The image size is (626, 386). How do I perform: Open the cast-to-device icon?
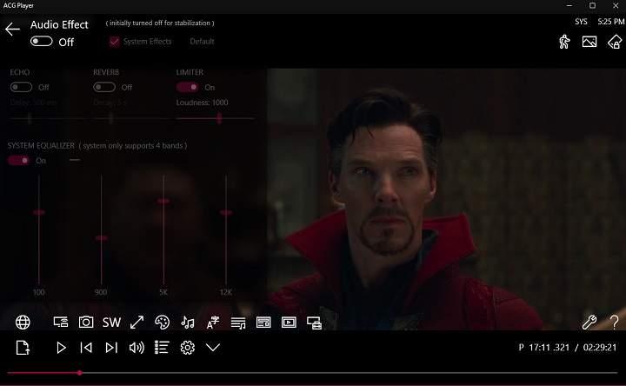tap(61, 323)
